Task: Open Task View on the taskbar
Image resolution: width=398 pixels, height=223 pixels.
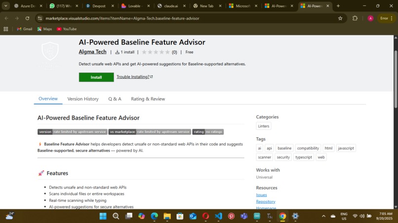Action: point(129,216)
